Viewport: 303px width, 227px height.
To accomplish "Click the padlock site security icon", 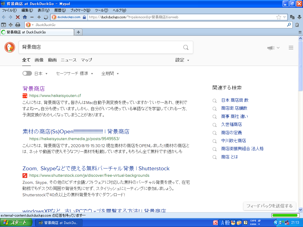I will click(84, 17).
